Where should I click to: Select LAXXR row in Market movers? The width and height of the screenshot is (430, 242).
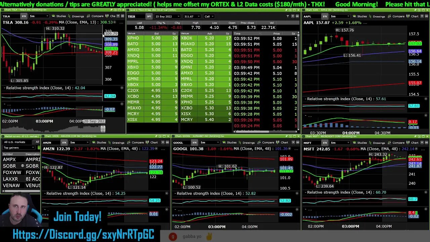click(x=21, y=179)
